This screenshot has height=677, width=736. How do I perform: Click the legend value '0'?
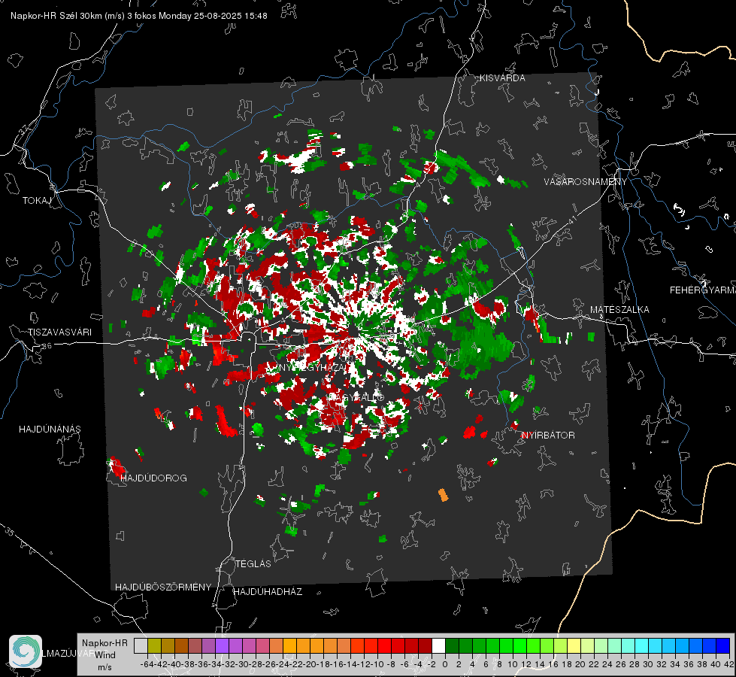pyautogui.click(x=445, y=664)
